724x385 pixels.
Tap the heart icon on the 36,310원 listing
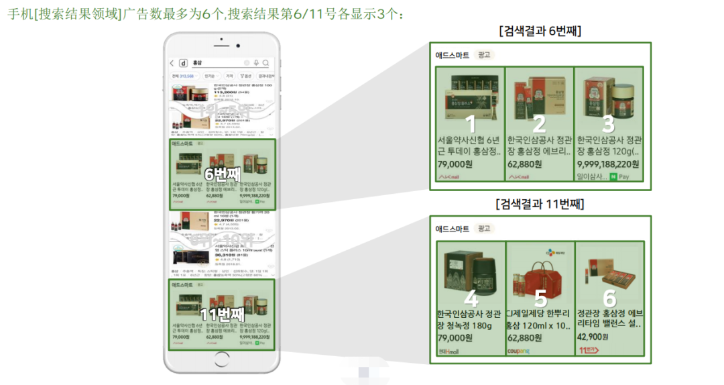(271, 267)
